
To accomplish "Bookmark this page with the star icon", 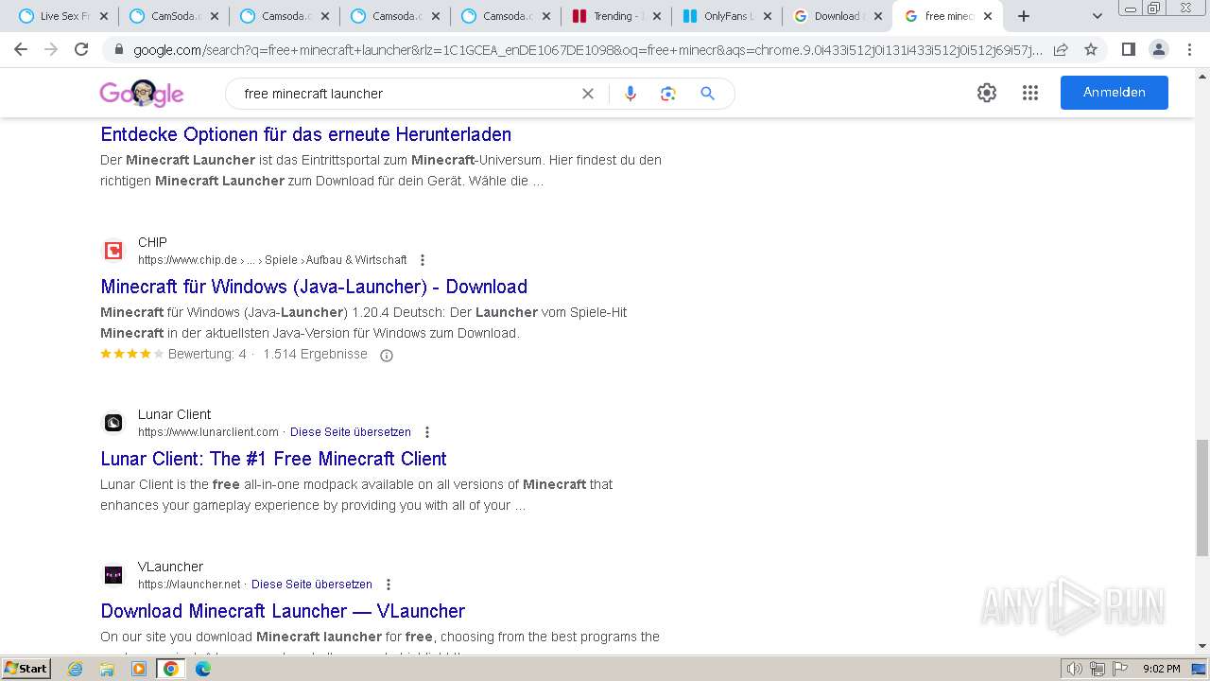I will [x=1091, y=49].
